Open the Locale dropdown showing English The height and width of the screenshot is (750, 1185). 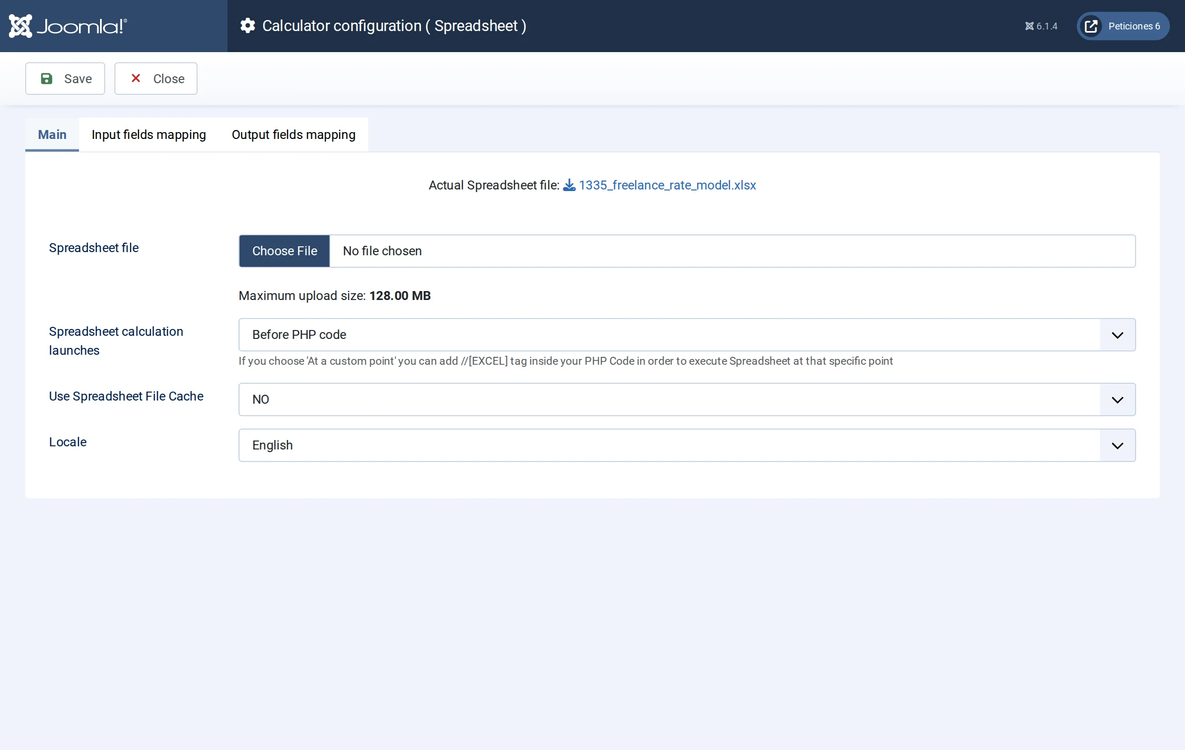(687, 445)
